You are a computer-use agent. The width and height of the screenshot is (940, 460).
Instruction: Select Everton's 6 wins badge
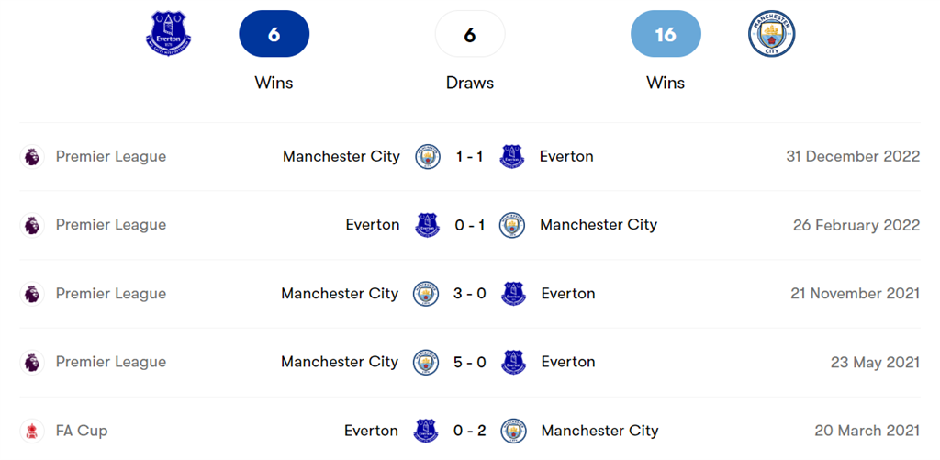point(274,35)
